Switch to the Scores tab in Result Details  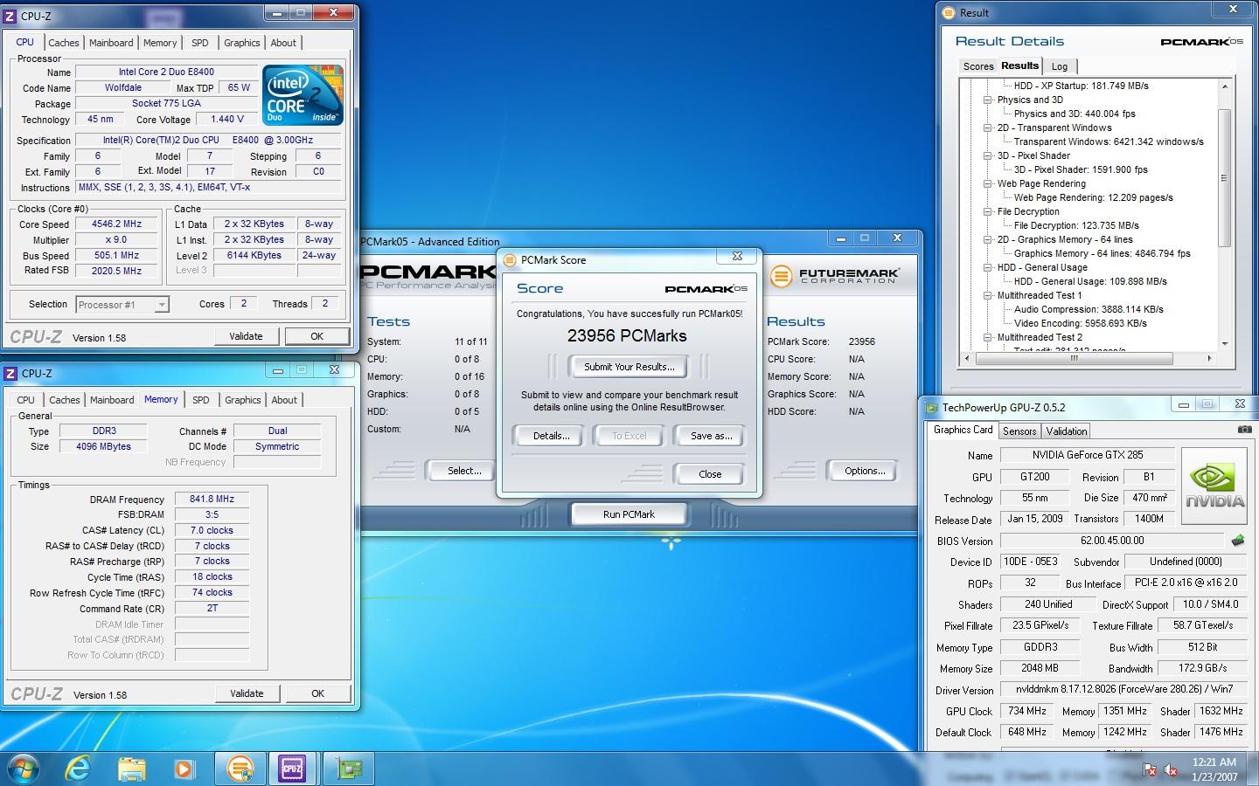978,66
